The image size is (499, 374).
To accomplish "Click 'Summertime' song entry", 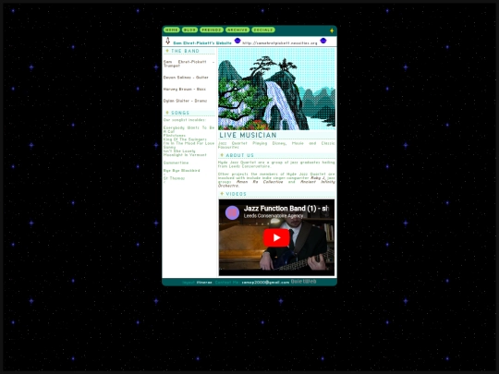I will [176, 163].
